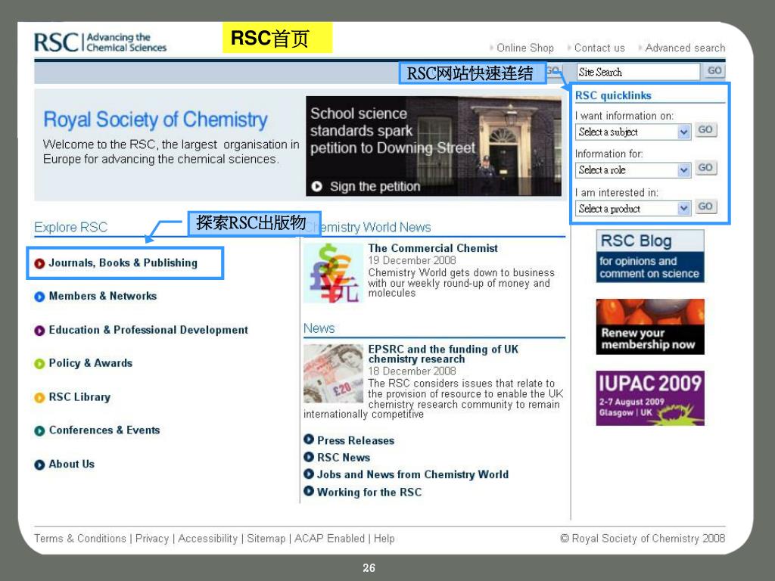
Task: Click the teal bullet beside Conferences & Events
Action: click(x=39, y=430)
